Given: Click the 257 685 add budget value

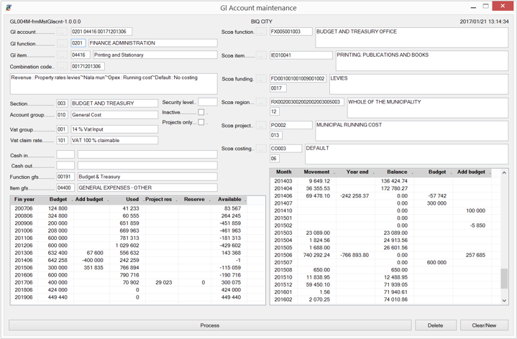Looking at the screenshot, I should (x=475, y=255).
